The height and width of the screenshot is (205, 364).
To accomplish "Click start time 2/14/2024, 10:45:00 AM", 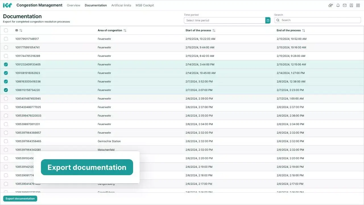I will (200, 73).
